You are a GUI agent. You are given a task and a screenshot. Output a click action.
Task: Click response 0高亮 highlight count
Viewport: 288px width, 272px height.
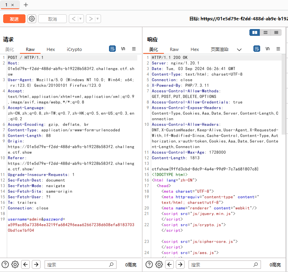[275, 265]
